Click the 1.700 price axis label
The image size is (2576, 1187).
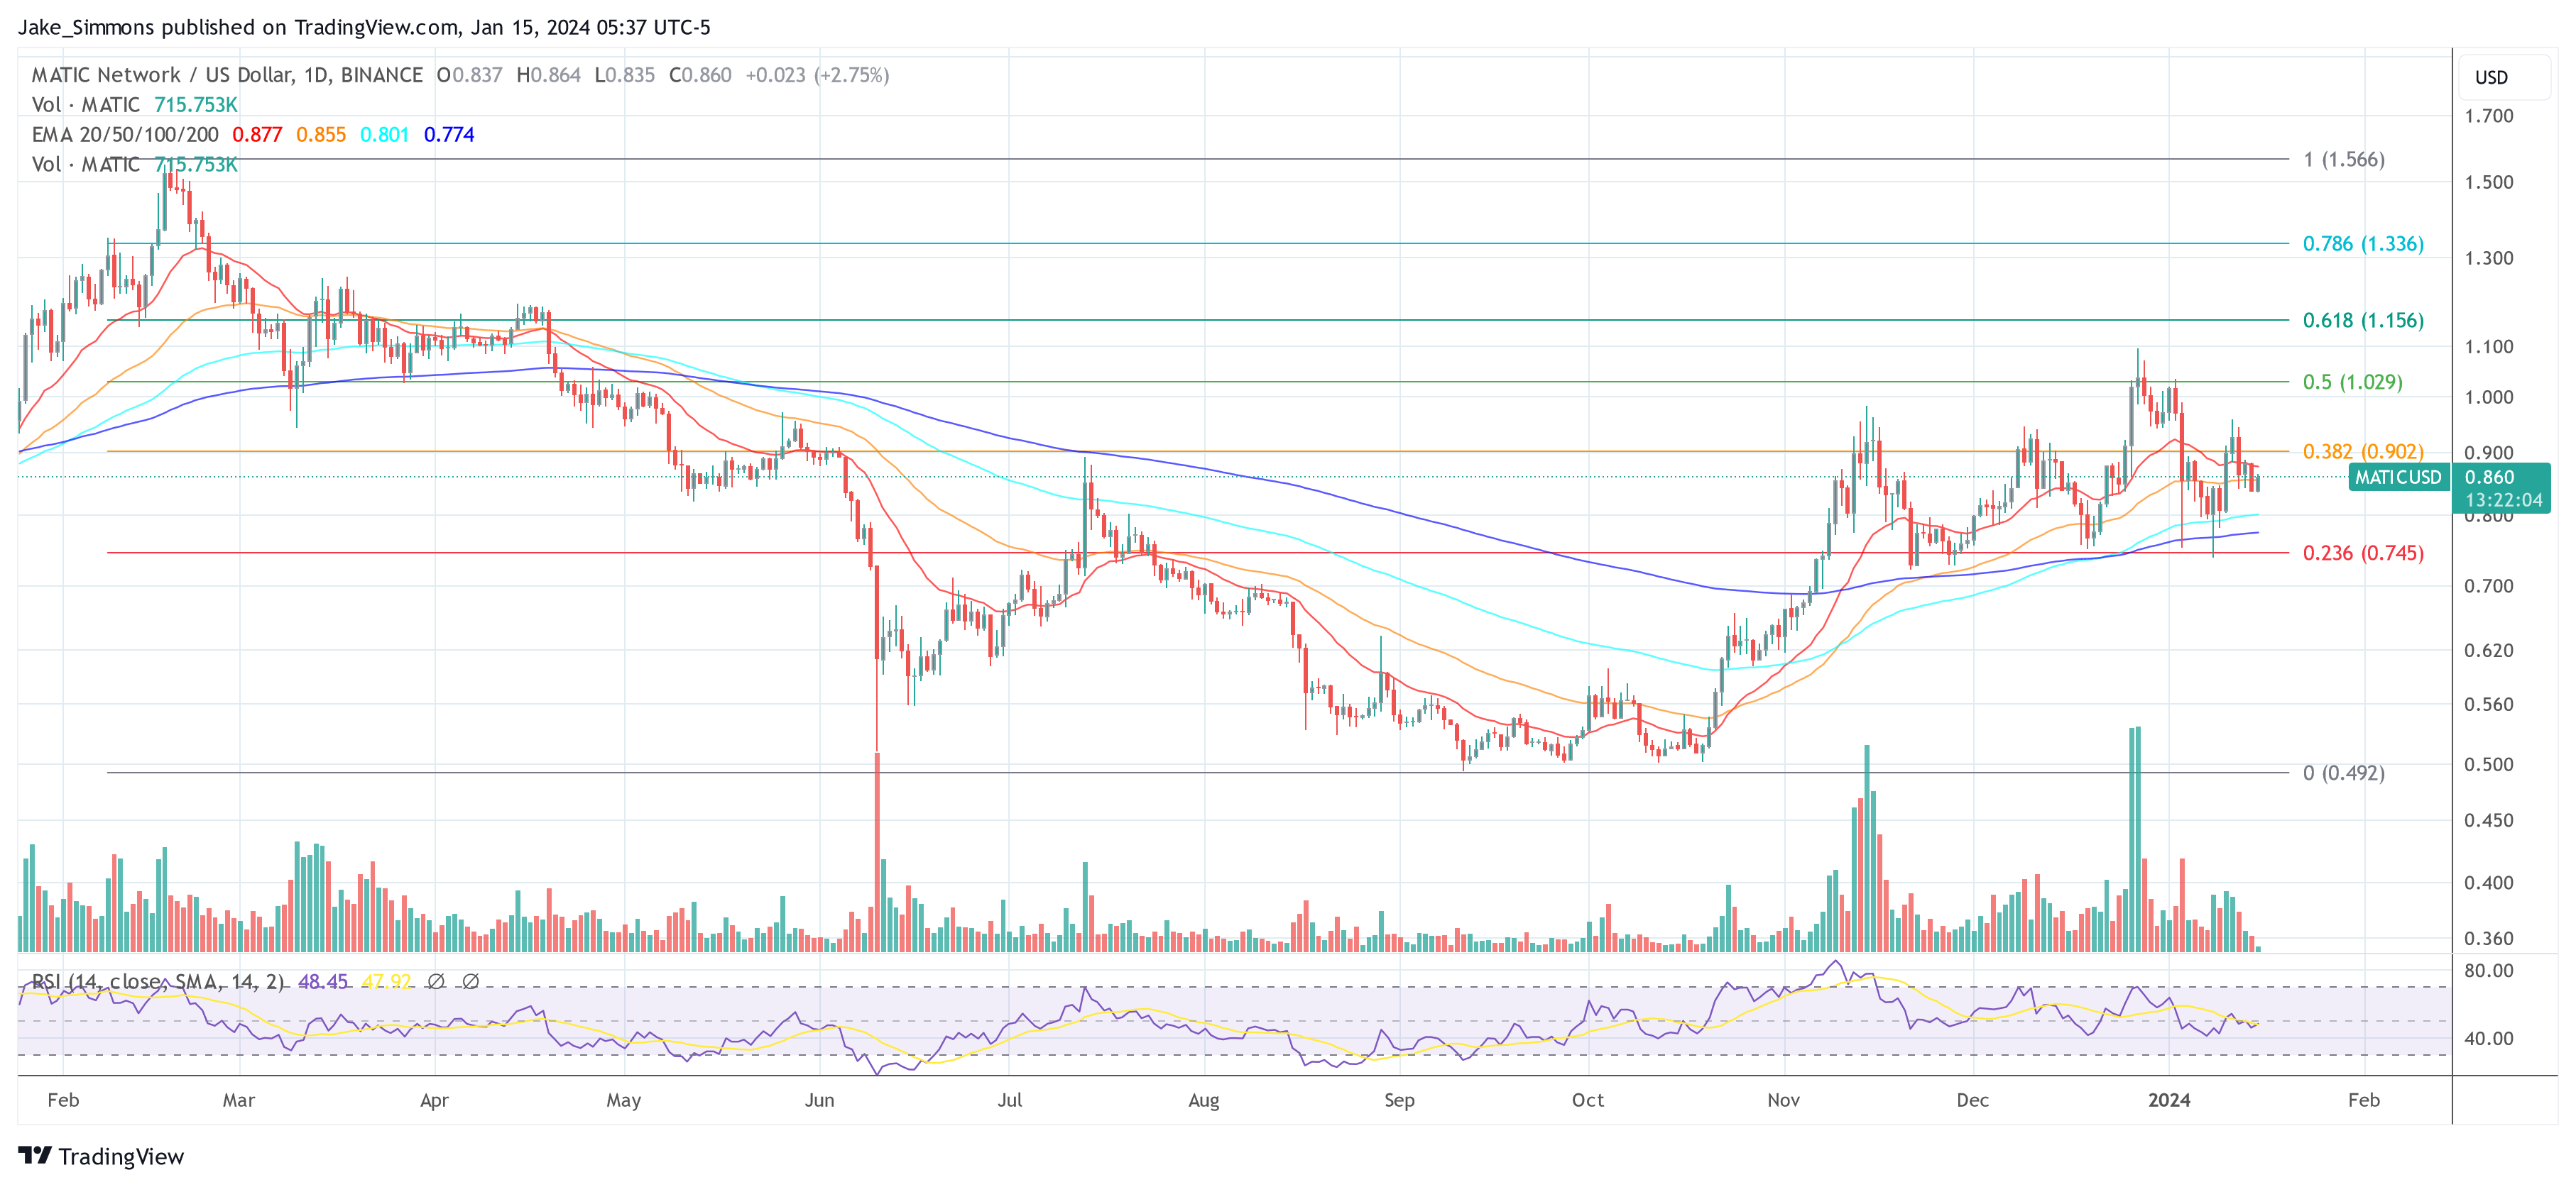[x=2488, y=116]
